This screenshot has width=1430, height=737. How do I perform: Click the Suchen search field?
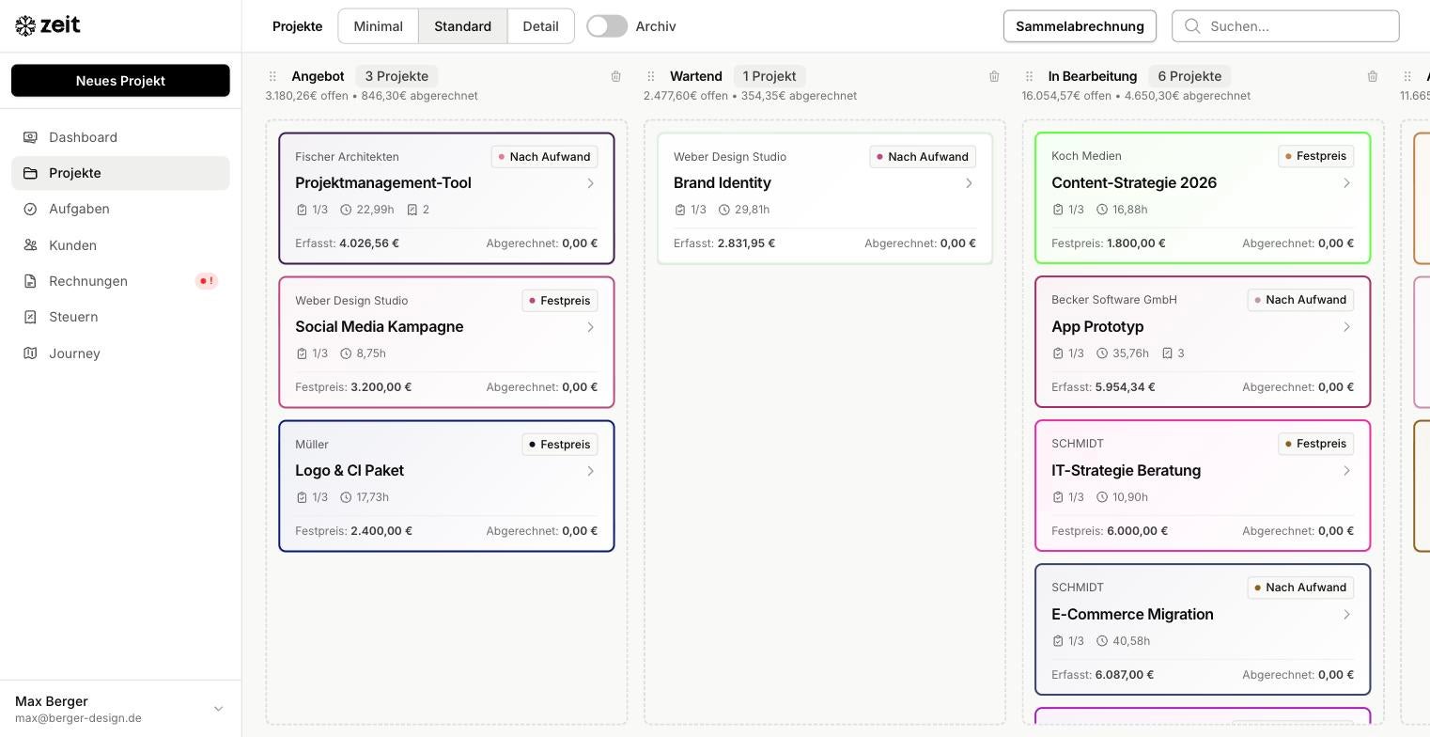point(1285,26)
